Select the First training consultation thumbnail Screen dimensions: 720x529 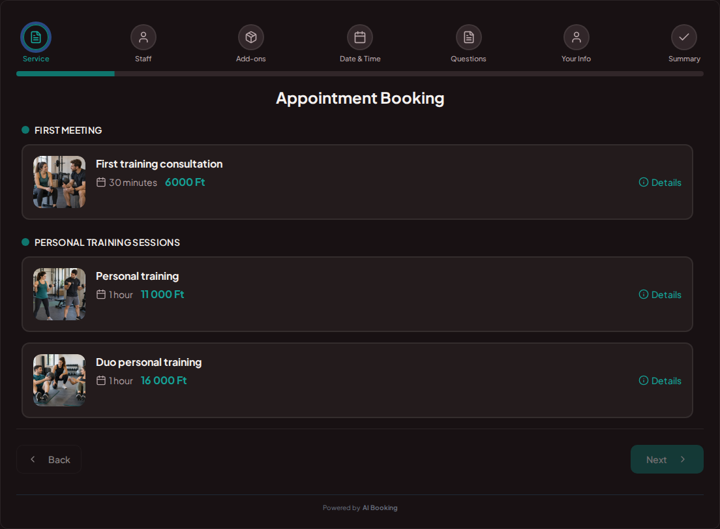pos(59,182)
